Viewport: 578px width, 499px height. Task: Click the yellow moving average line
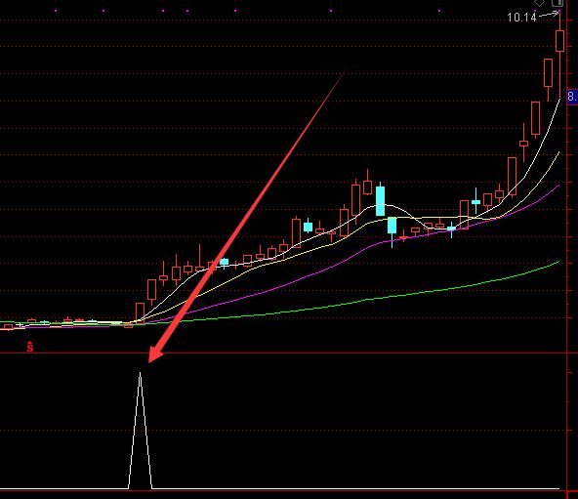(x=258, y=267)
